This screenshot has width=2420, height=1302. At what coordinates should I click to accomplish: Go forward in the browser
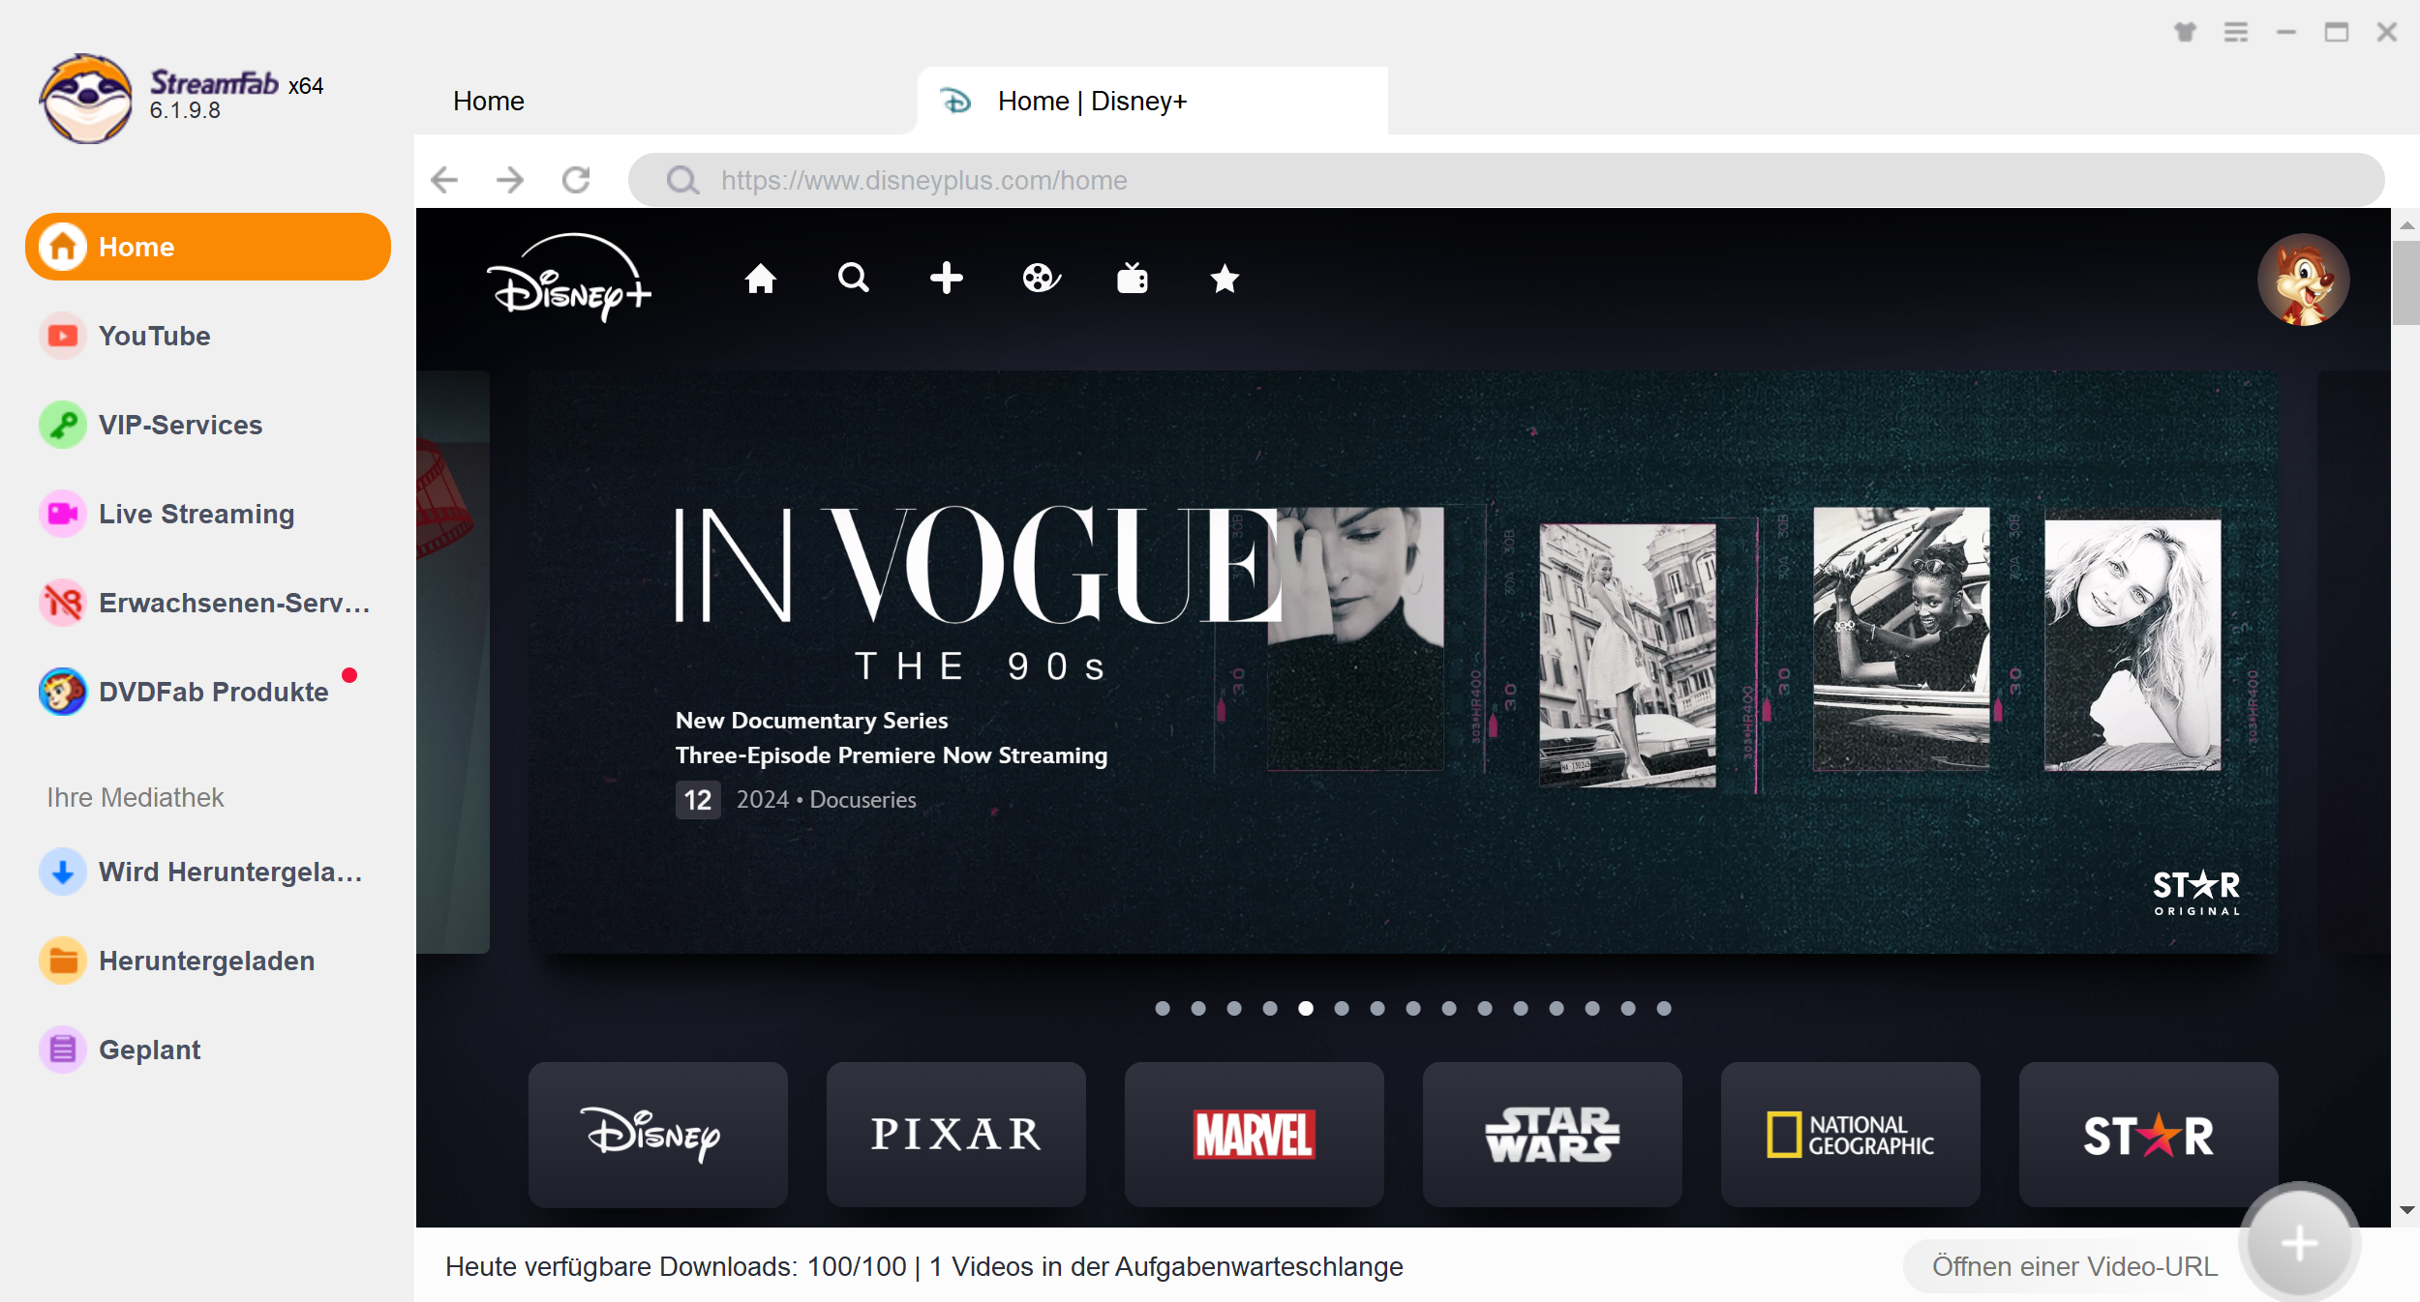[510, 180]
